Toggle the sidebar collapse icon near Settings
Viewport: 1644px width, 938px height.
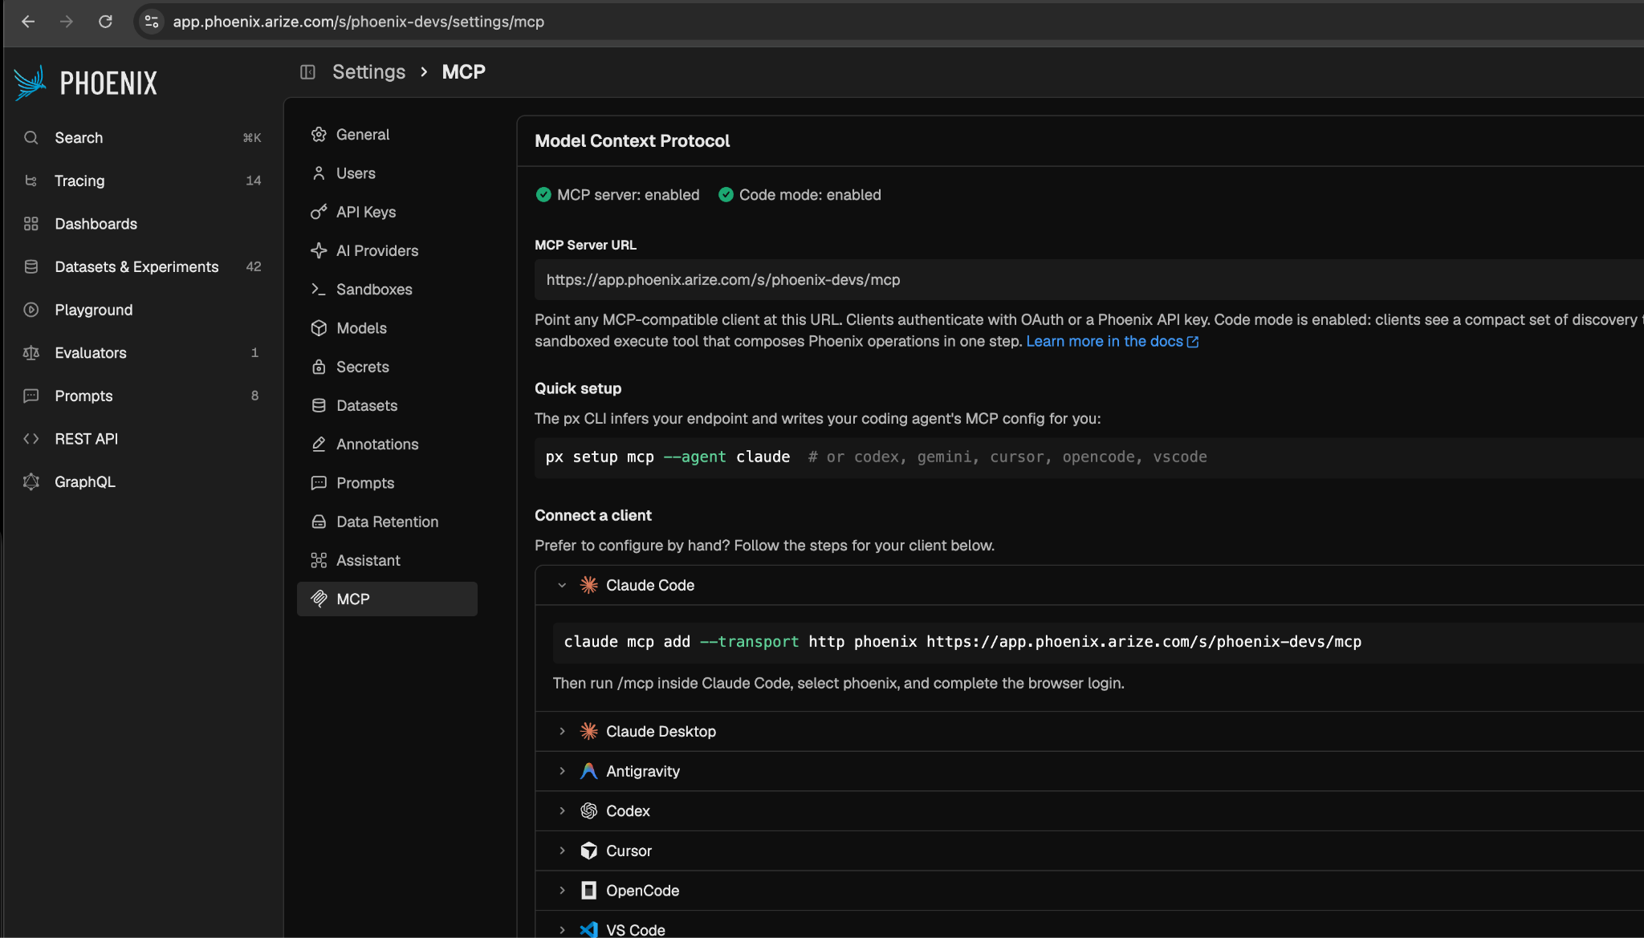[x=307, y=72]
